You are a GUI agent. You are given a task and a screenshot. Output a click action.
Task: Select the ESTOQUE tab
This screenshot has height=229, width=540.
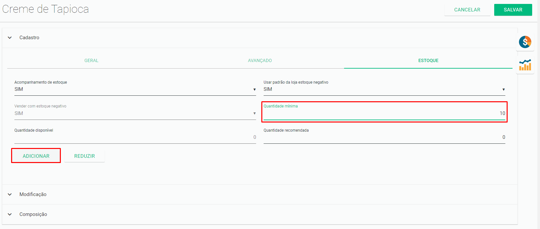pos(428,60)
